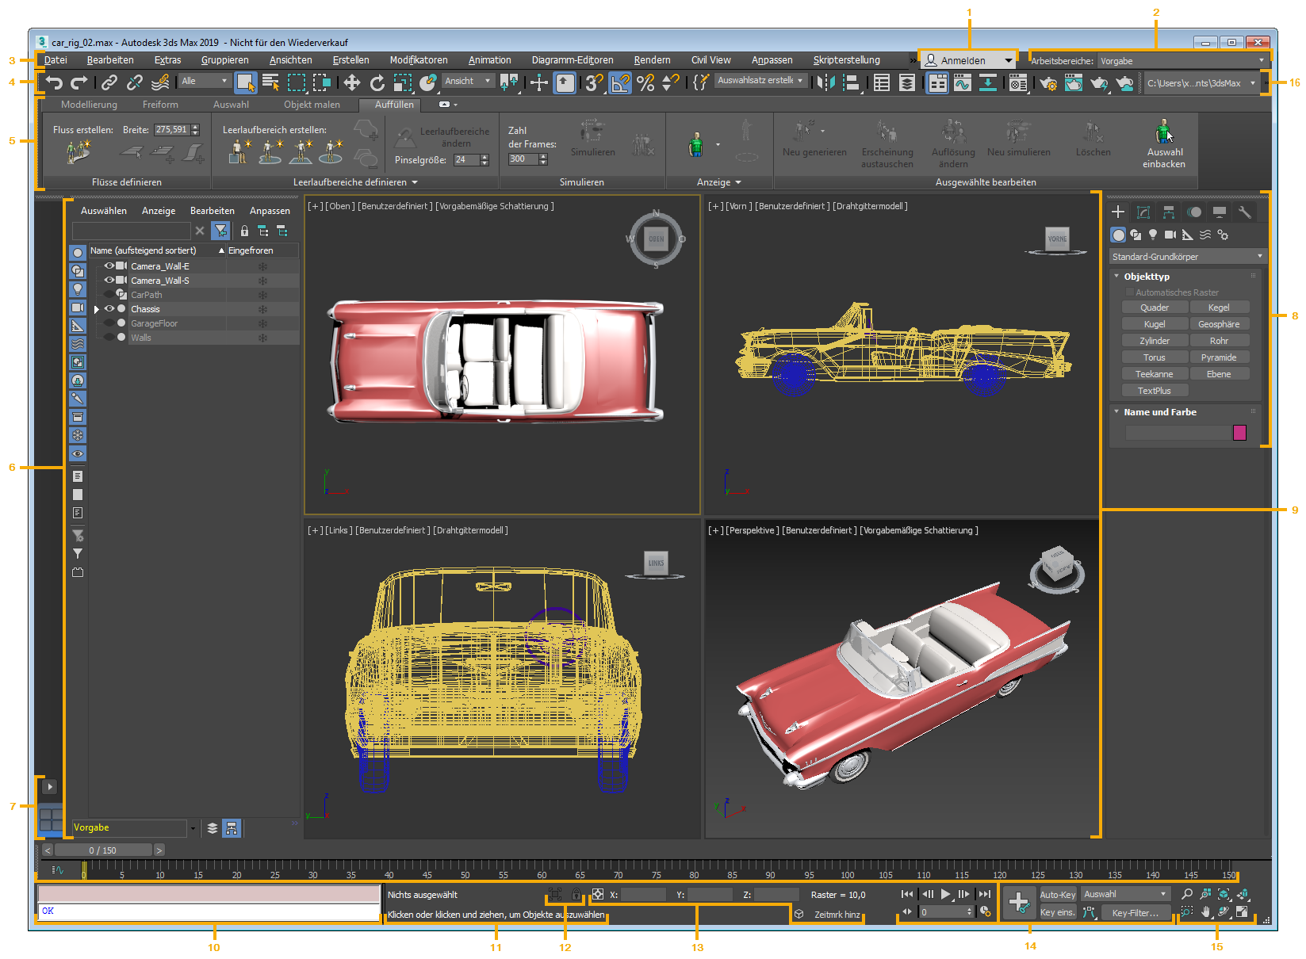Image resolution: width=1306 pixels, height=959 pixels.
Task: Click the Undo arrow in main toolbar
Action: tap(54, 82)
